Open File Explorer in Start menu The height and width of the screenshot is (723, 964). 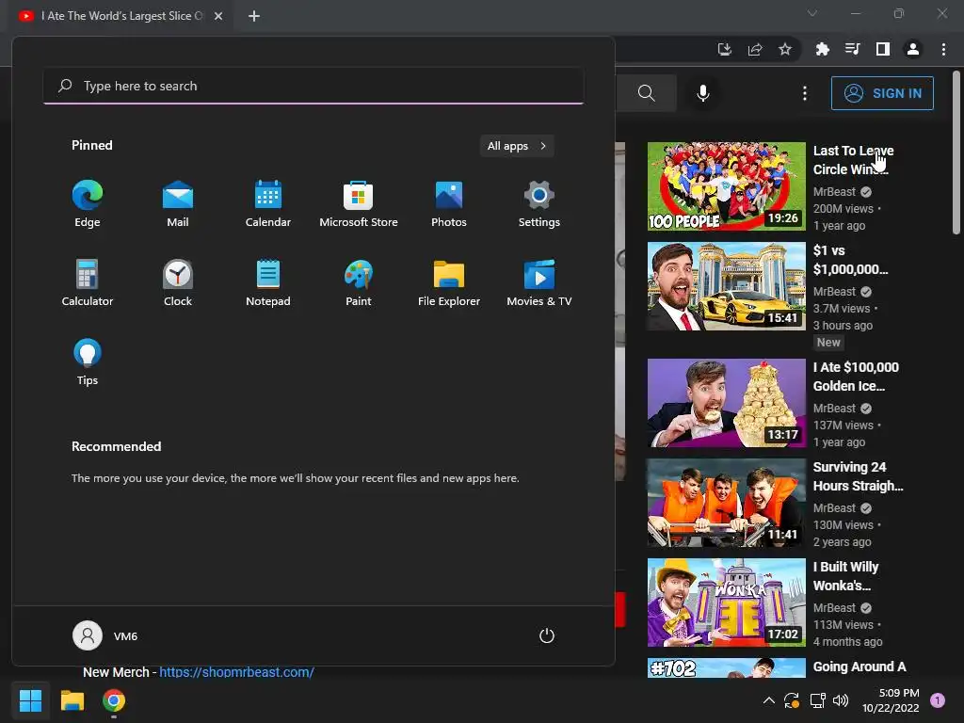coord(449,282)
